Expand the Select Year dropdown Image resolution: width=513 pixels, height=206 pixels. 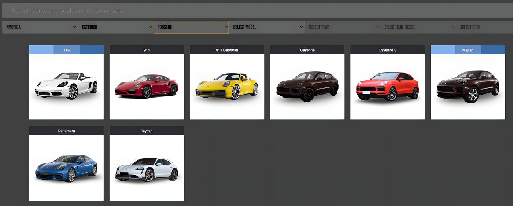(342, 27)
